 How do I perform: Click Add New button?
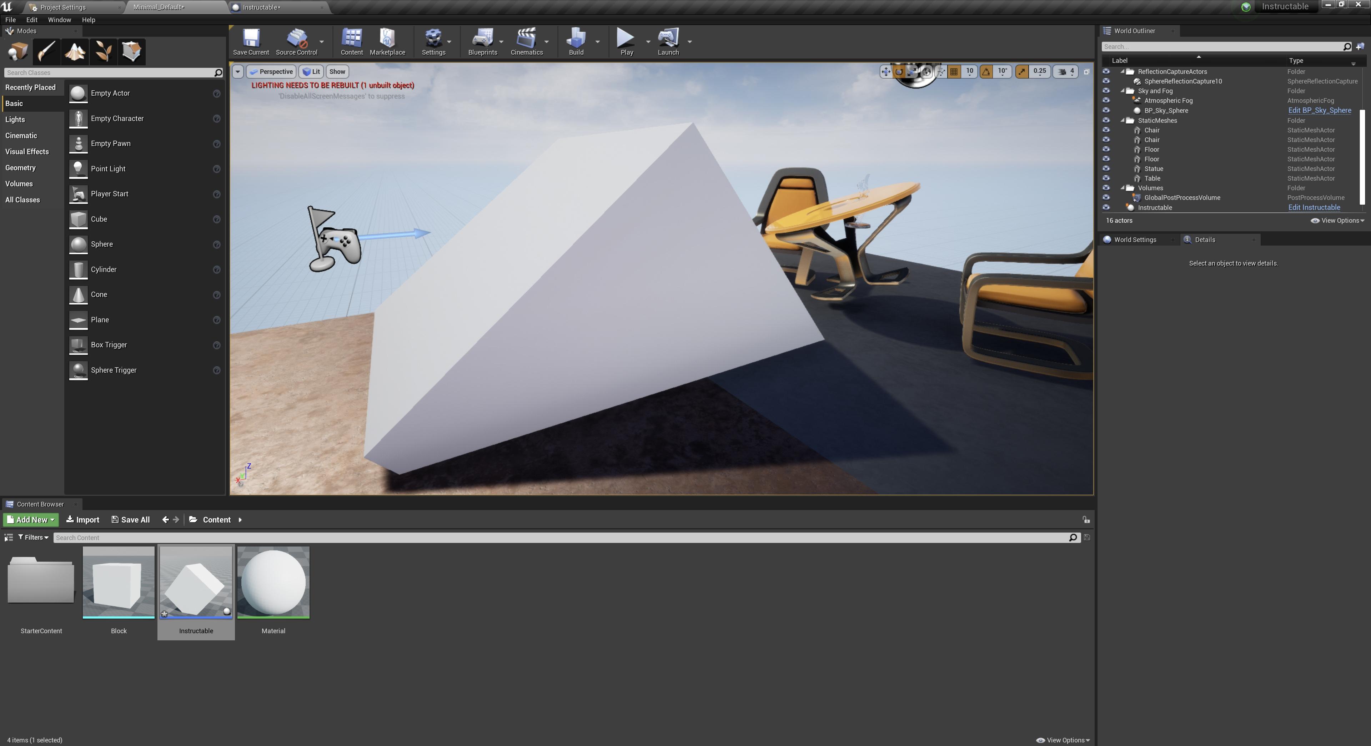(31, 520)
